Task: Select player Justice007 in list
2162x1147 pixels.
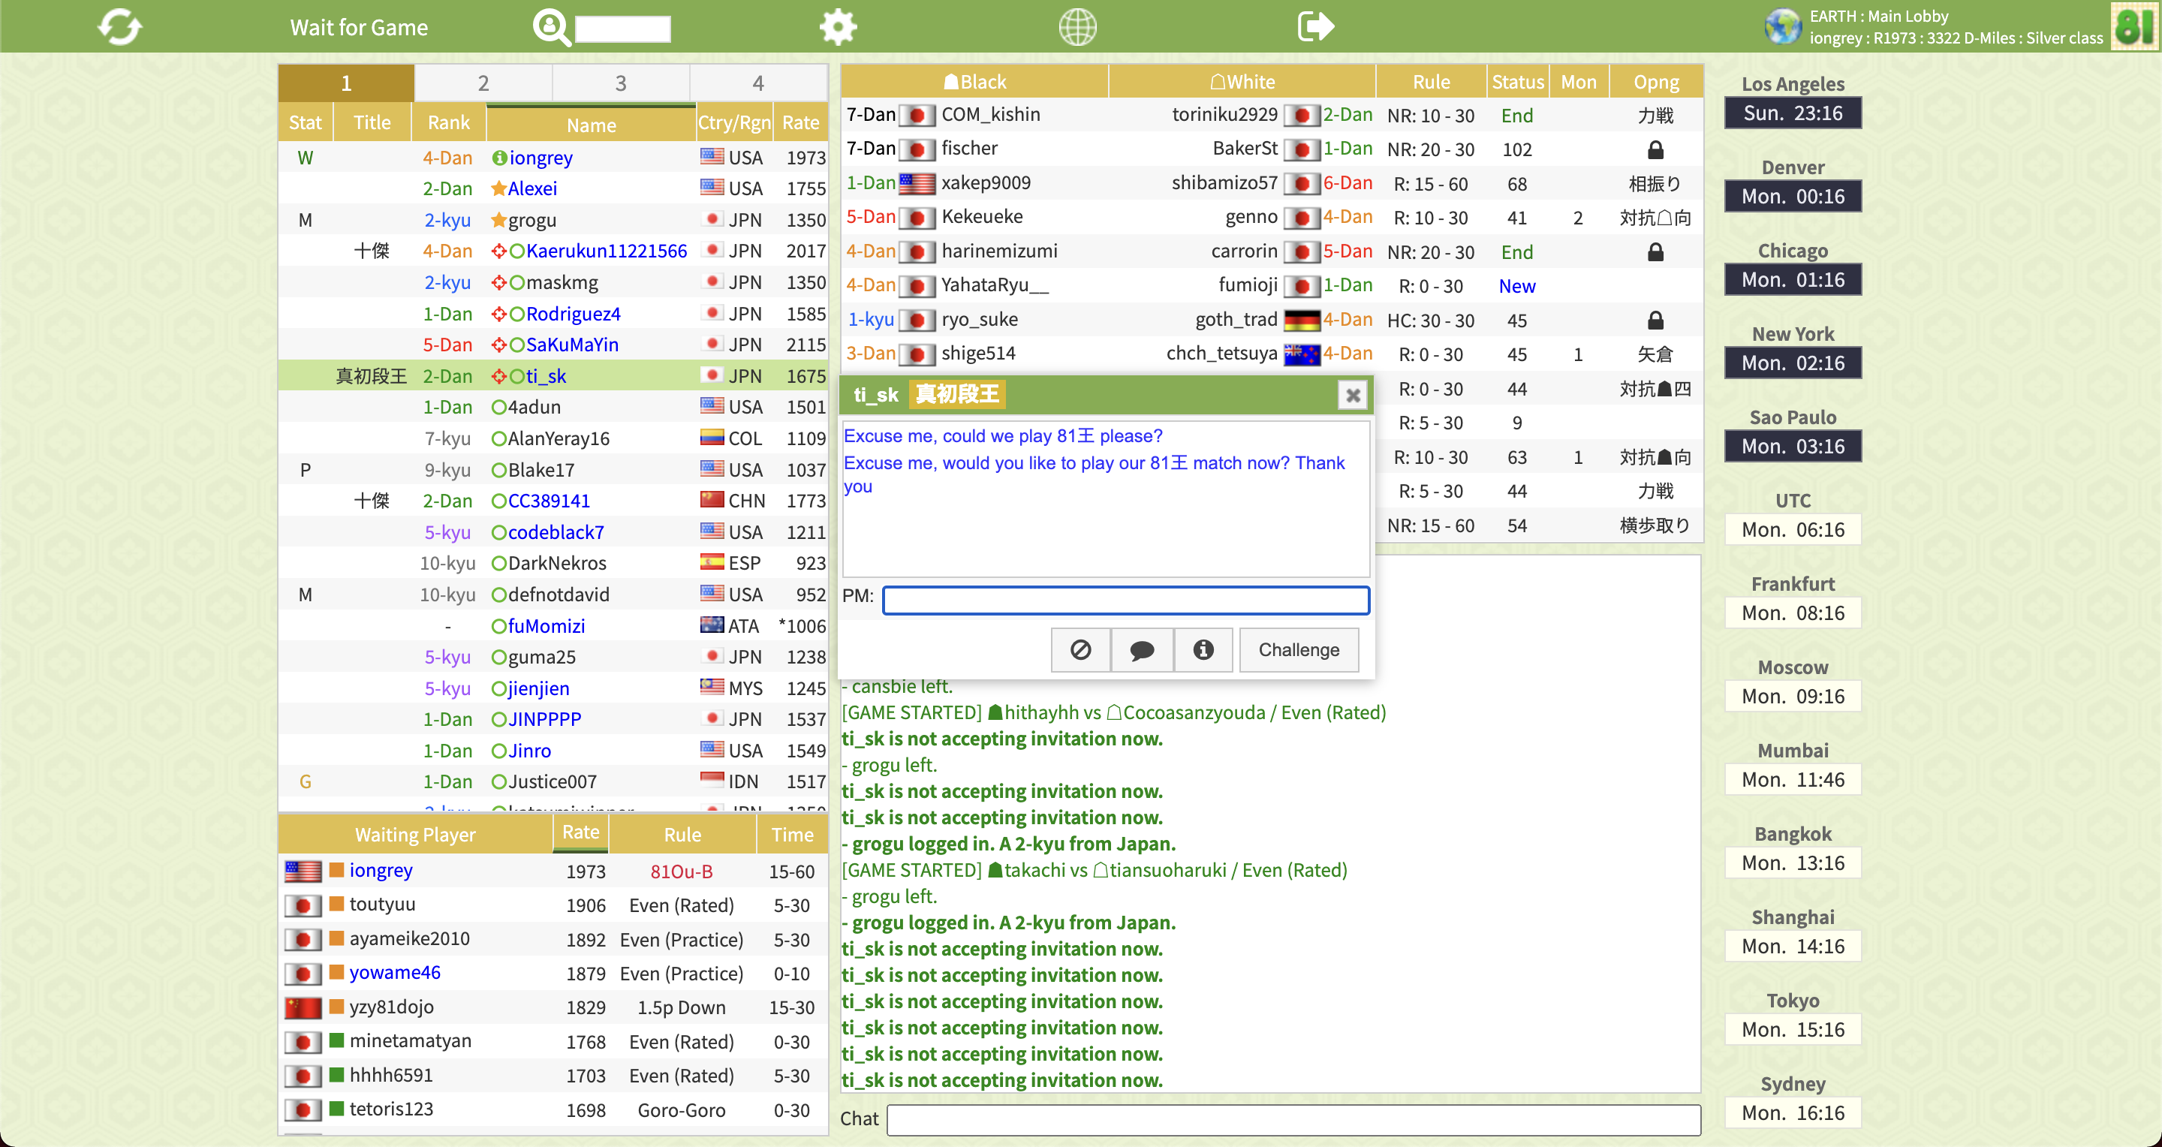Action: pyautogui.click(x=553, y=781)
